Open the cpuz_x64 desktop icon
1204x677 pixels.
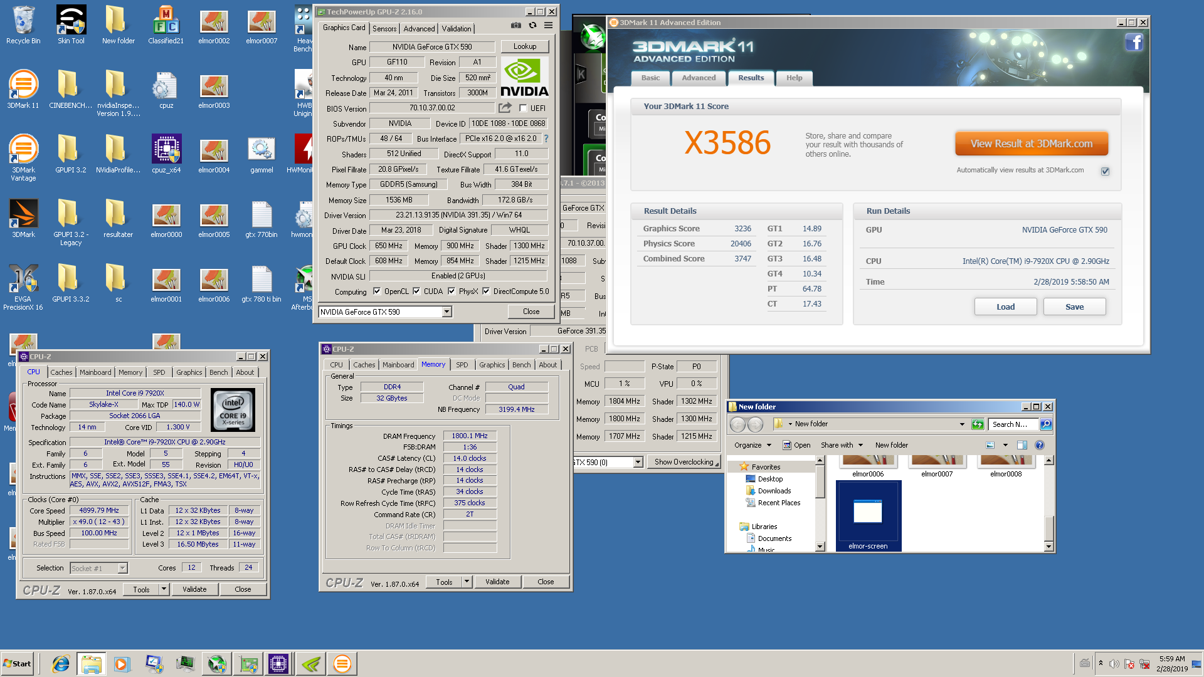pos(166,154)
